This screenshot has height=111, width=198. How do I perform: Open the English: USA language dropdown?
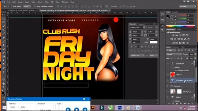tap(137, 55)
